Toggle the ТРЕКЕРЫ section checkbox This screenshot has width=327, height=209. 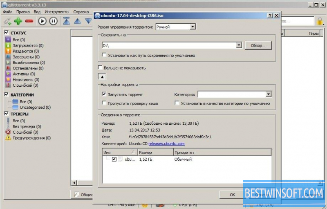click(7, 113)
